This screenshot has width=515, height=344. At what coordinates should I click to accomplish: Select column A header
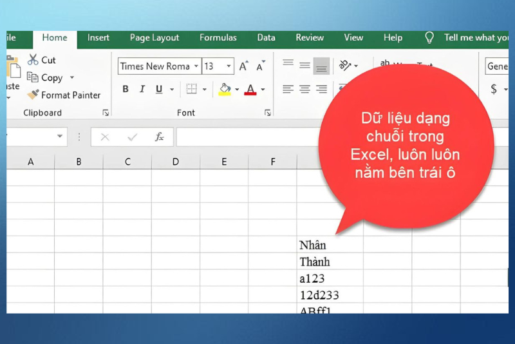[30, 162]
